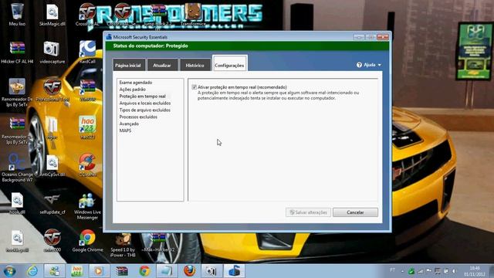
Task: Switch to Histórico tab
Action: click(195, 65)
